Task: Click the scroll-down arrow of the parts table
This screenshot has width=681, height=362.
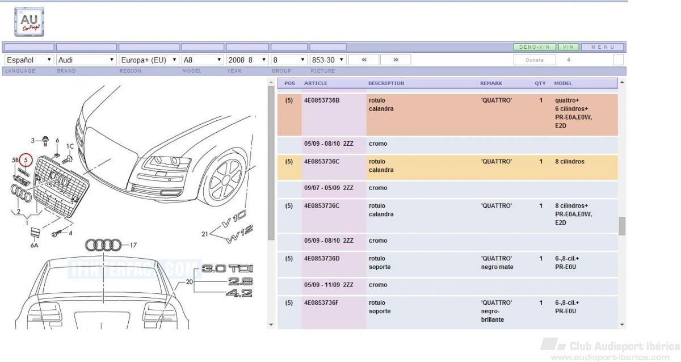Action: pos(623,325)
